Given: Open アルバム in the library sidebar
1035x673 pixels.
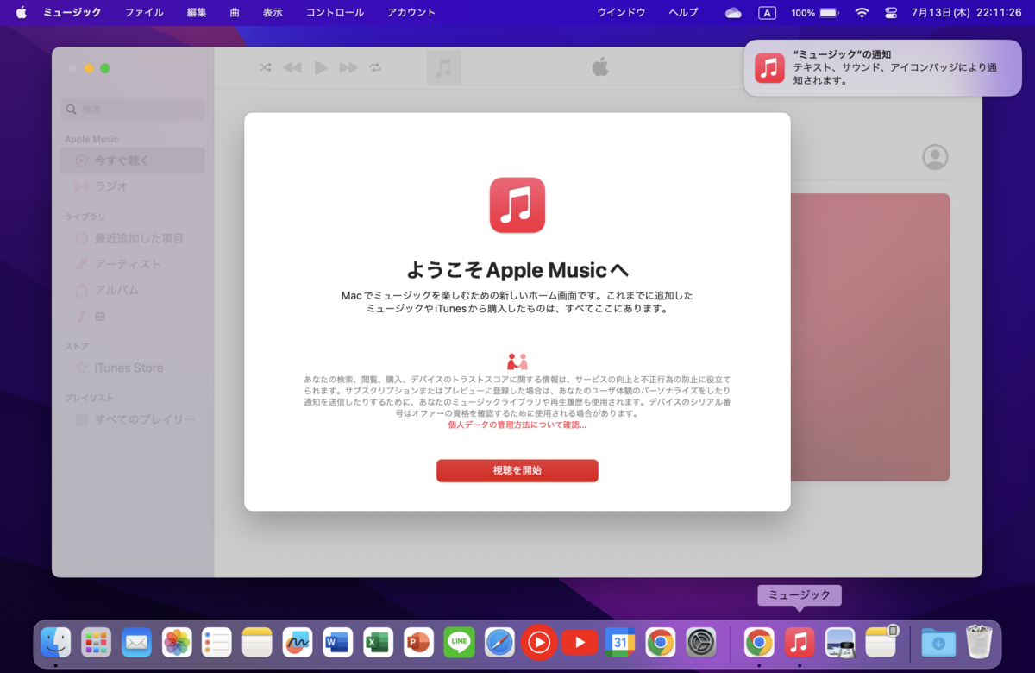Looking at the screenshot, I should coord(133,290).
